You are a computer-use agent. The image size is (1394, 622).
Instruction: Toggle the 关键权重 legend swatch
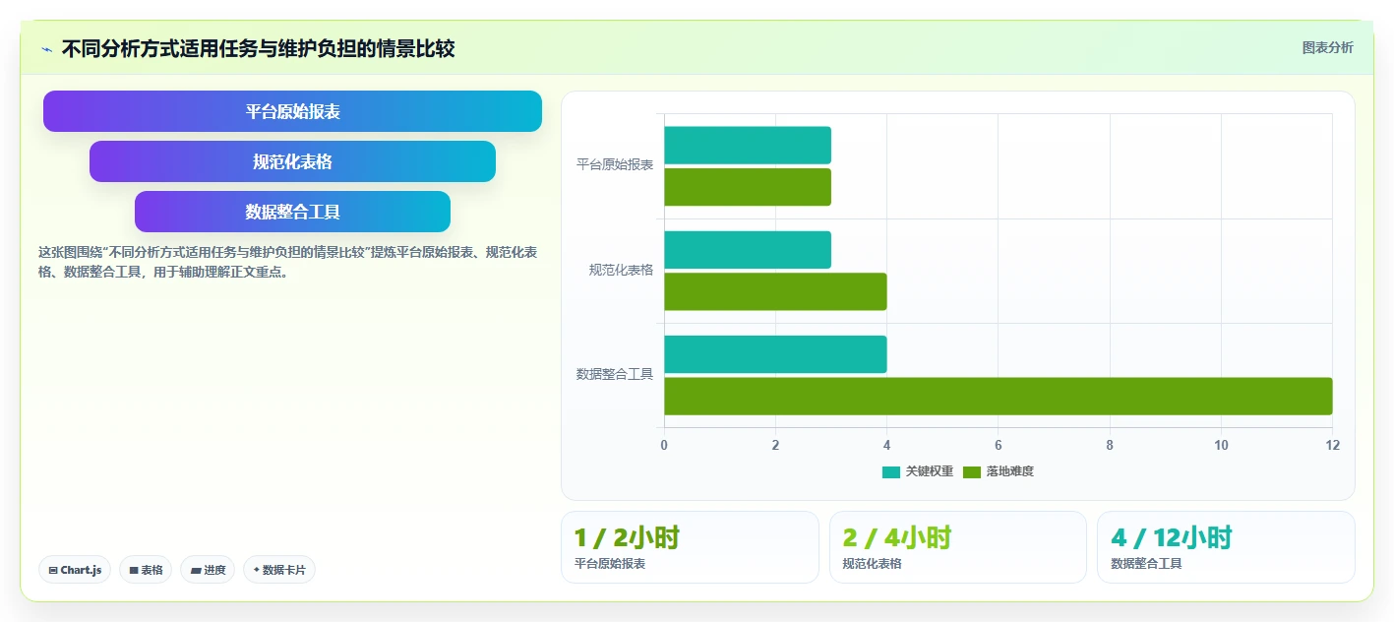click(890, 471)
